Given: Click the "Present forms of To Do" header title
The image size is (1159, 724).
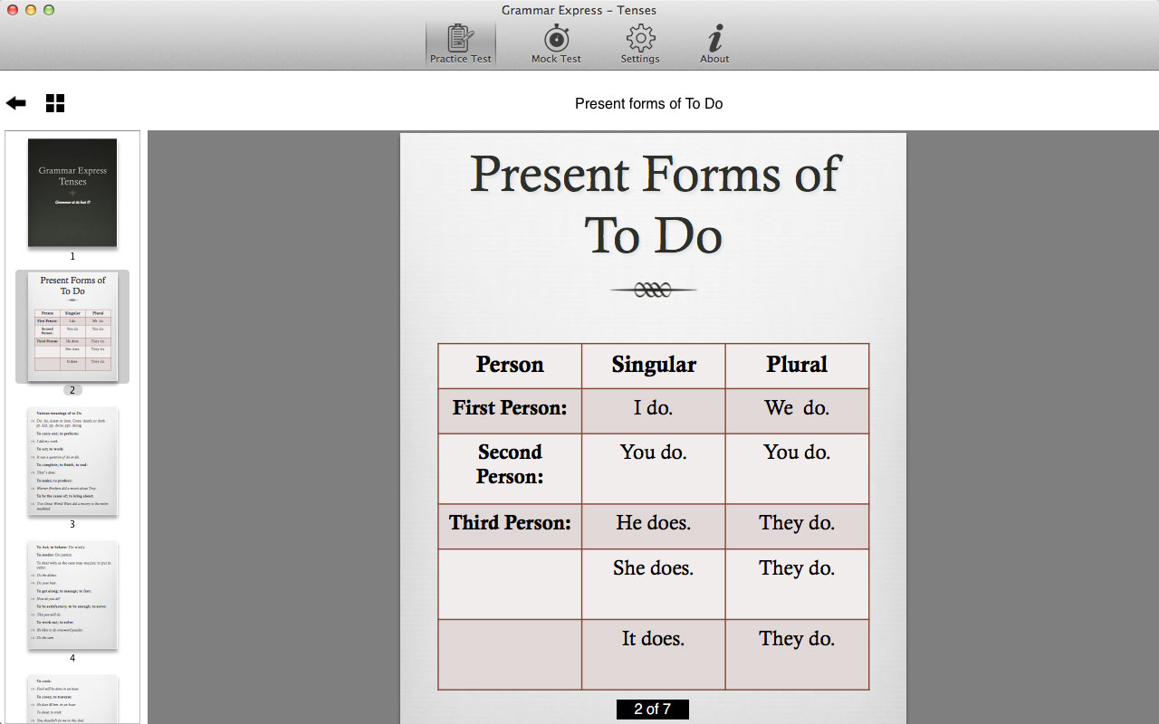Looking at the screenshot, I should pos(648,104).
